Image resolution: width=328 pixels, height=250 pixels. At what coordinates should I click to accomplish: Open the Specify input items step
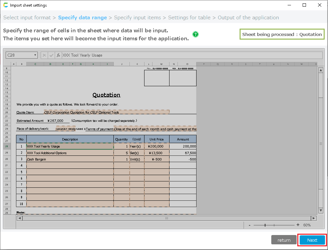pos(137,18)
